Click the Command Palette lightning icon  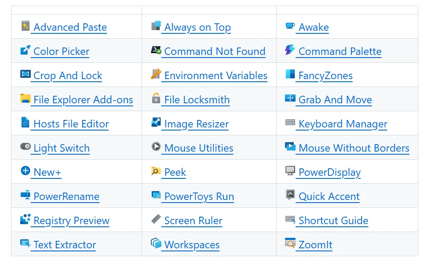pos(290,50)
